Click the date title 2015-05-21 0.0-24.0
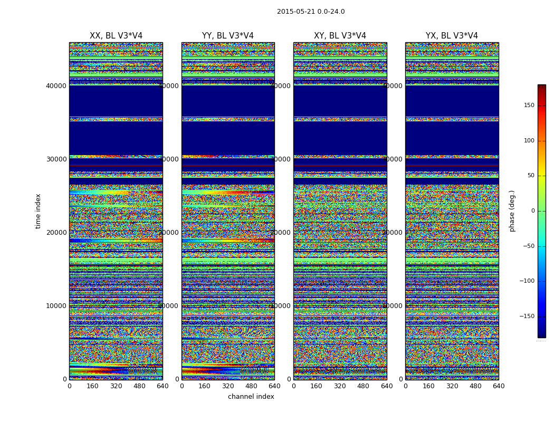The width and height of the screenshot is (554, 422). 311,12
